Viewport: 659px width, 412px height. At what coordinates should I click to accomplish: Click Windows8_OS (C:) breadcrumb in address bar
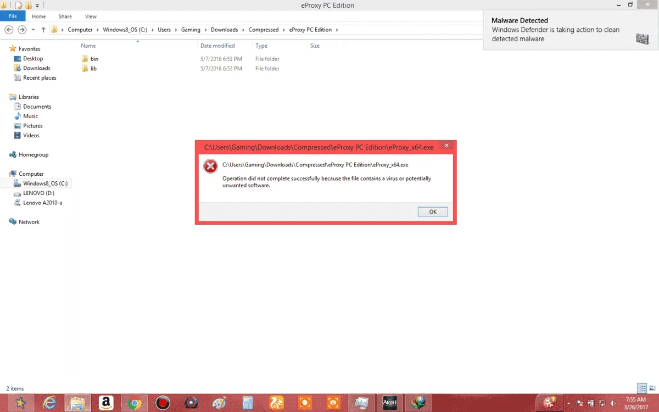[x=125, y=30]
